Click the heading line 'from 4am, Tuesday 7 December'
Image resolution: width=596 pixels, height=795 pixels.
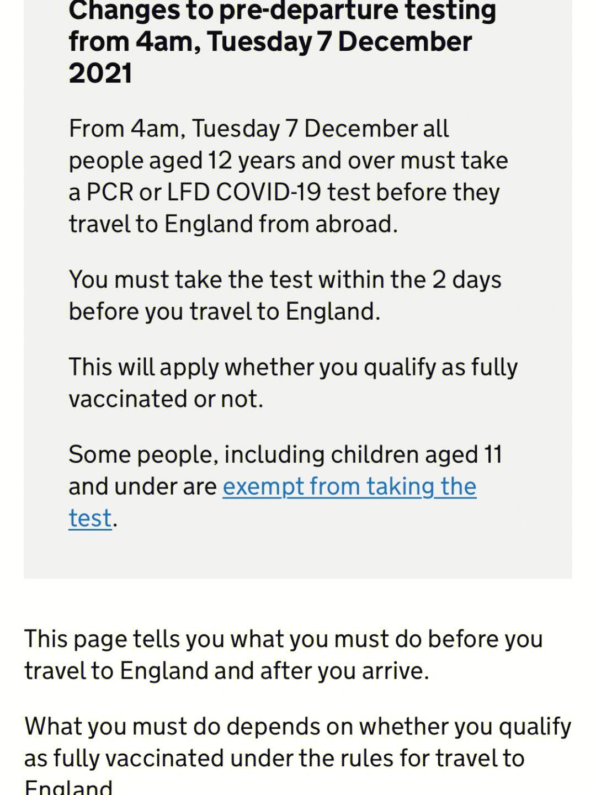tap(270, 42)
